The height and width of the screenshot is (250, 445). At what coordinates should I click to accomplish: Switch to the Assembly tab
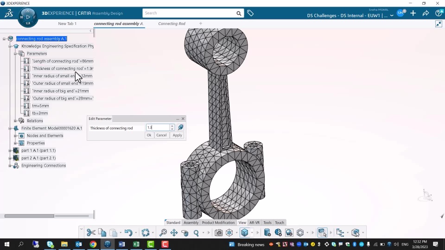191,223
